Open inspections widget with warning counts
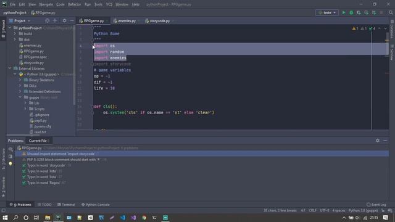The height and width of the screenshot is (222, 395). 364,28
